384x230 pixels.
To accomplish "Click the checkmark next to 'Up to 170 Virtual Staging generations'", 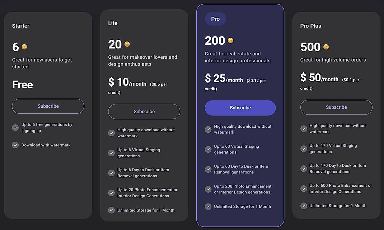I will 304,148.
